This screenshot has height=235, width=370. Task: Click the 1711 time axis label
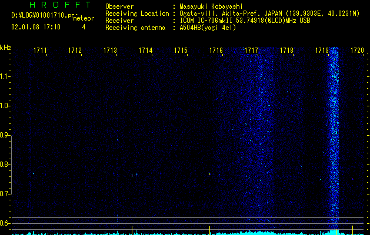[x=40, y=51]
